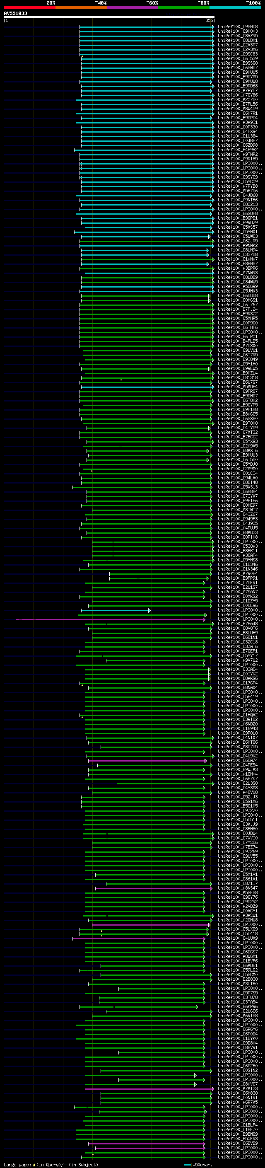Screen dimensions: 265x1168
Task: Select hit label UniRef100_C6THF6
Action: [x=237, y=327]
